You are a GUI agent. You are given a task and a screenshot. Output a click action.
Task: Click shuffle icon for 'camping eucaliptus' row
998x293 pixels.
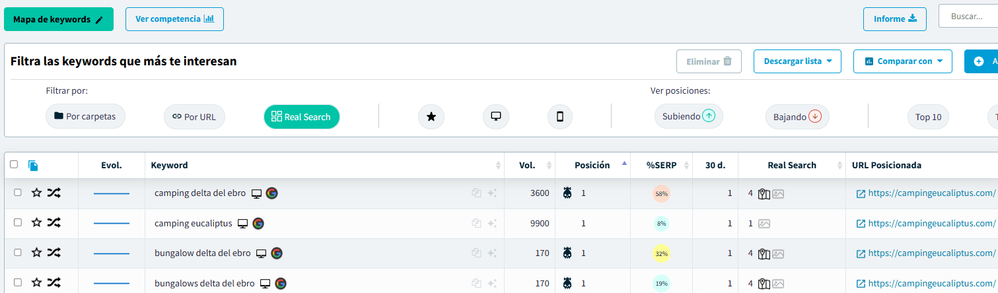click(53, 223)
